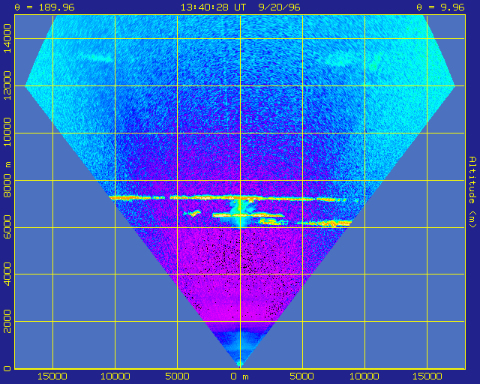Select the 6000 altitude tick label
Image resolution: width=480 pixels, height=384 pixels.
click(7, 227)
